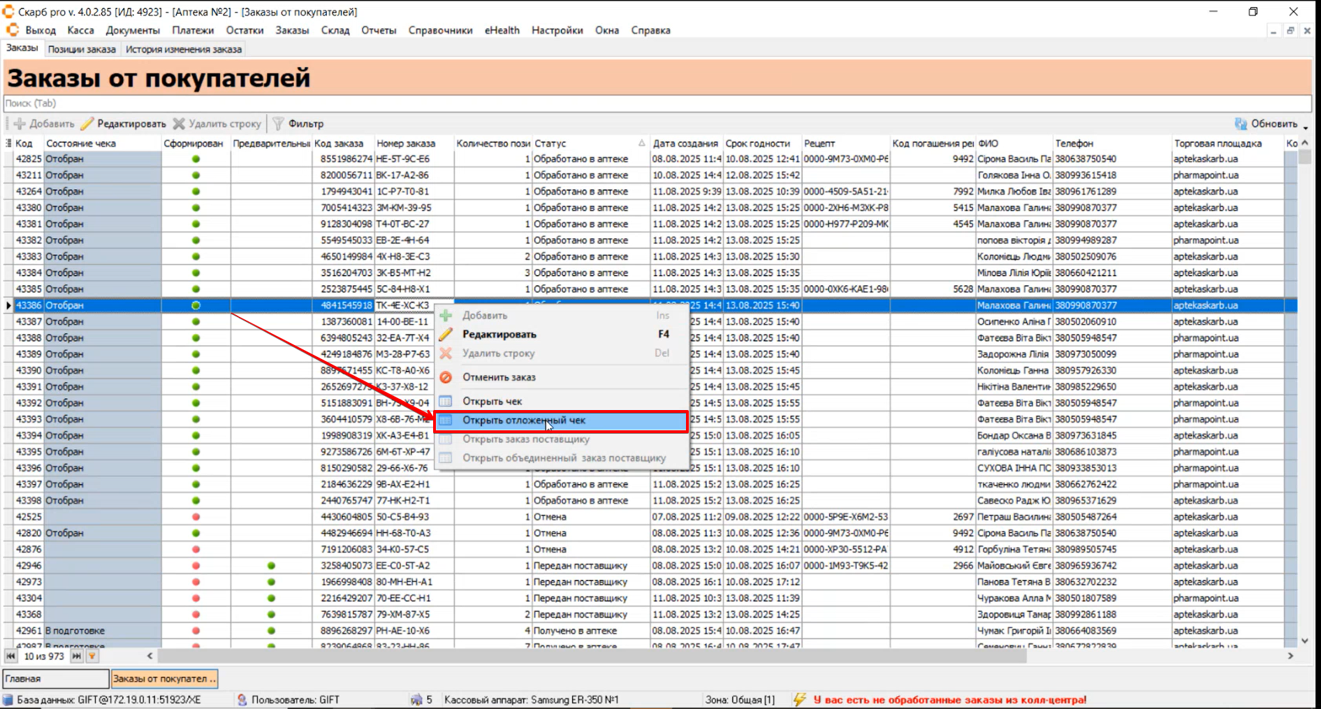Screen dimensions: 1321x709
Task: Jump to last record navigation icon
Action: [x=77, y=656]
